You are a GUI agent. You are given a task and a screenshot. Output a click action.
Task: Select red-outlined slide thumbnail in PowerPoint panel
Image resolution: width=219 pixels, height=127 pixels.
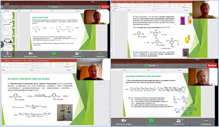tap(9, 48)
